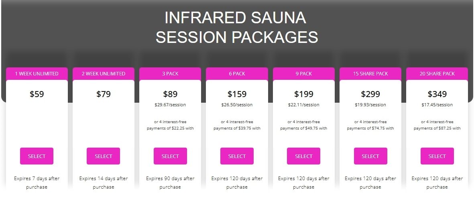Open the 3 PACK header label
Image resolution: width=474 pixels, height=209 pixels.
pos(170,74)
